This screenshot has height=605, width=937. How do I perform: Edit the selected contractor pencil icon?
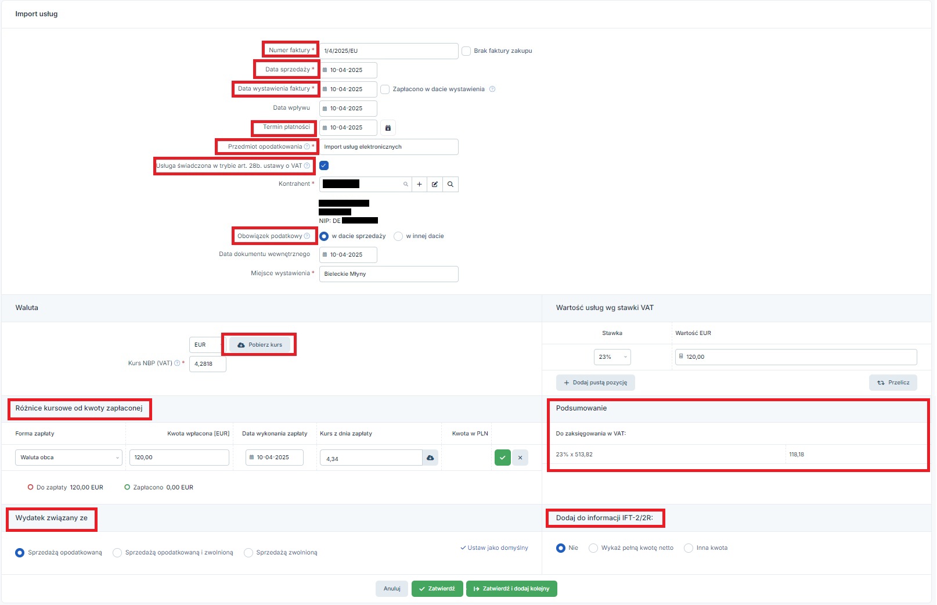point(435,184)
